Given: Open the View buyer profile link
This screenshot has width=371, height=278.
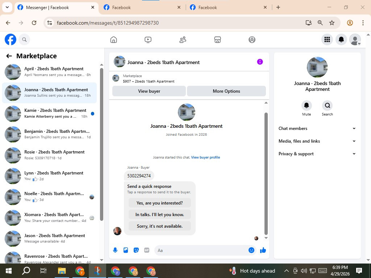Looking at the screenshot, I should 205,157.
